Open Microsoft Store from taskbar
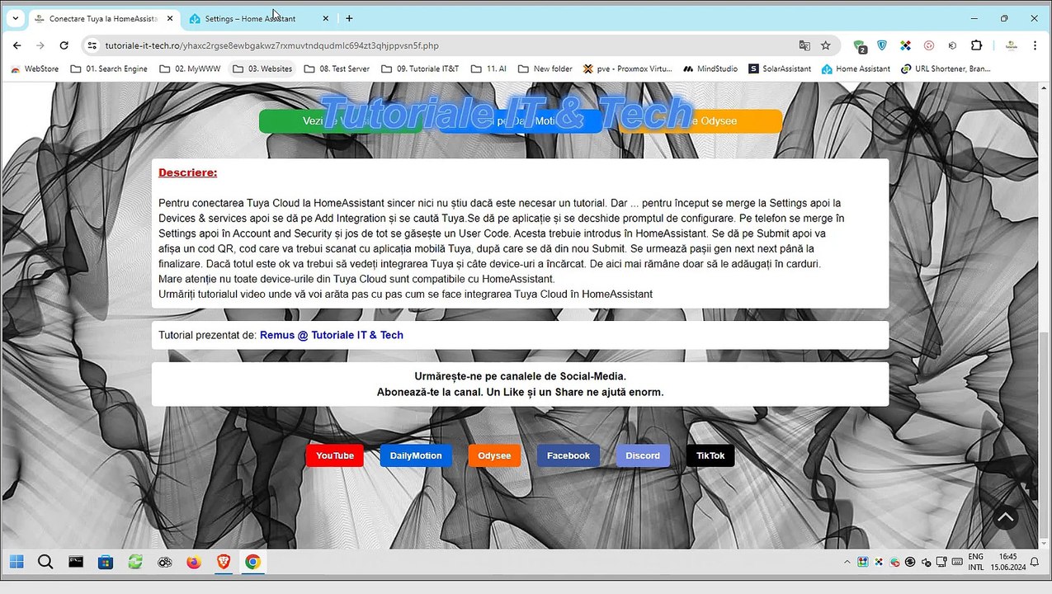The image size is (1052, 594). [x=105, y=562]
